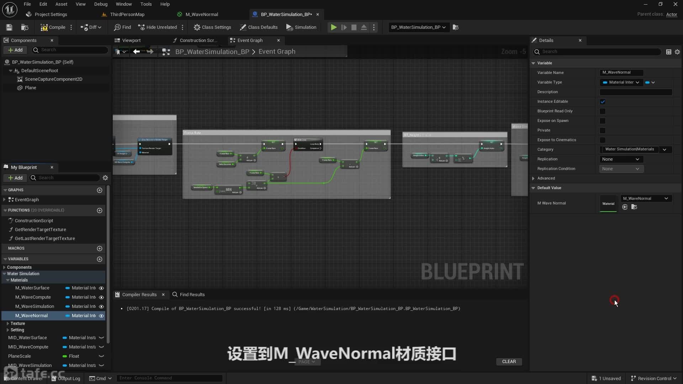Use selected asset from Content Browser
The width and height of the screenshot is (683, 384).
coord(625,207)
